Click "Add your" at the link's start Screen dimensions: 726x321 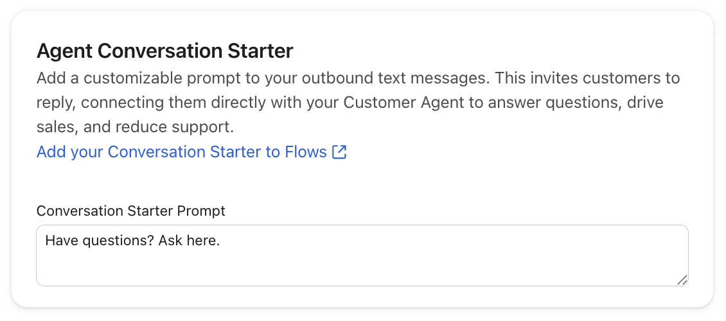coord(69,152)
